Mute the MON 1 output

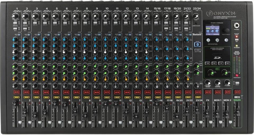click(x=217, y=92)
